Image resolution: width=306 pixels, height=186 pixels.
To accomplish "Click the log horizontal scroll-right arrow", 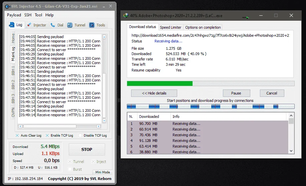I will (99, 127).
